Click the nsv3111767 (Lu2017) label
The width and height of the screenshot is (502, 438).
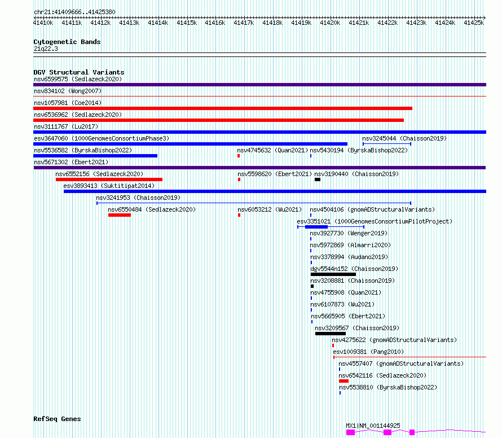[x=66, y=126]
